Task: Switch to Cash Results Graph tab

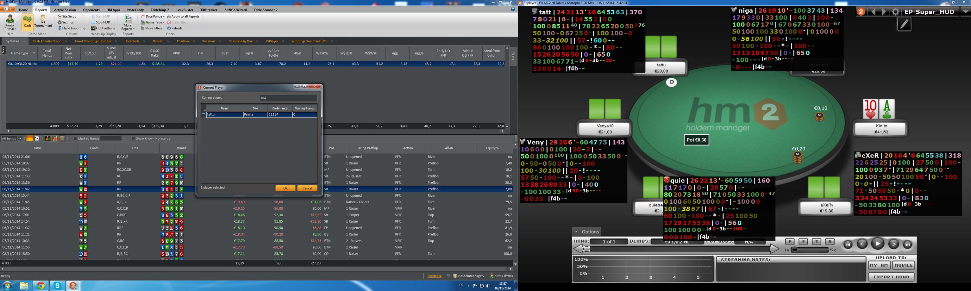Action: [x=47, y=41]
